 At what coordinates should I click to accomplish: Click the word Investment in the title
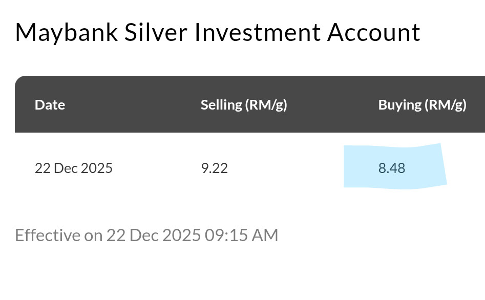(258, 33)
